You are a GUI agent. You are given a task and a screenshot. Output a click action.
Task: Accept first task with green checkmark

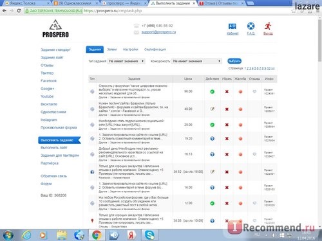pos(212,92)
